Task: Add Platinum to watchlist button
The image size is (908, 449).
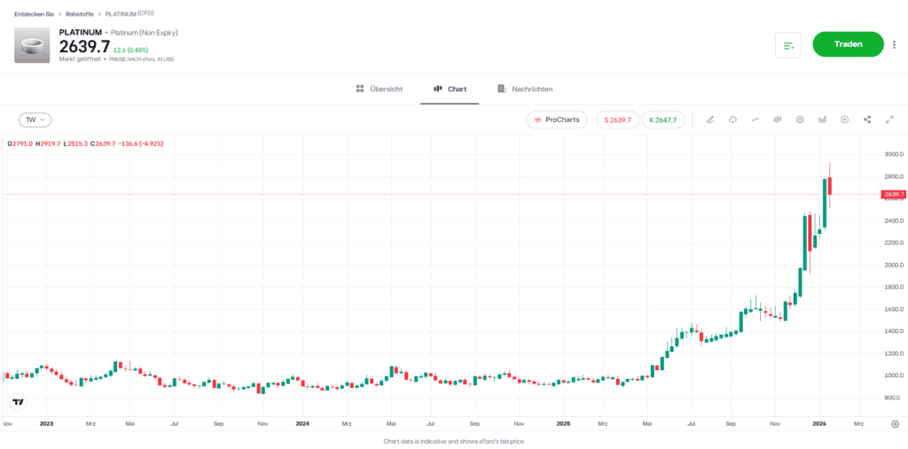Action: (x=787, y=44)
